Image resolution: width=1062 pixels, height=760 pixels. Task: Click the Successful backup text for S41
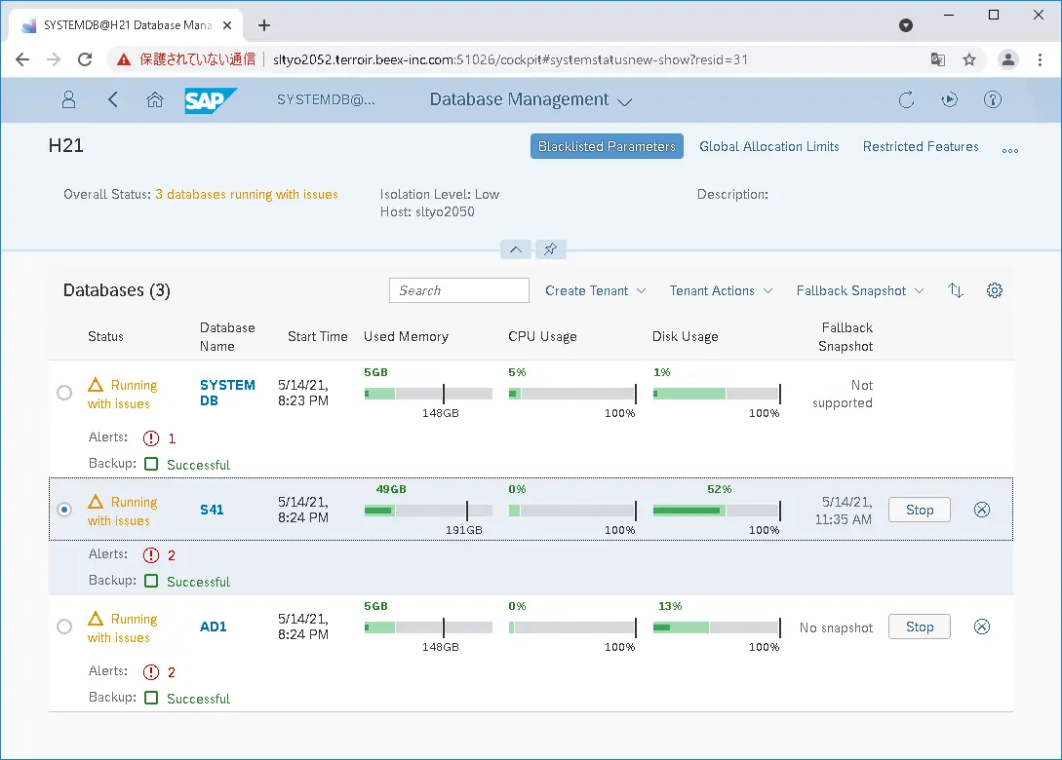pyautogui.click(x=198, y=582)
